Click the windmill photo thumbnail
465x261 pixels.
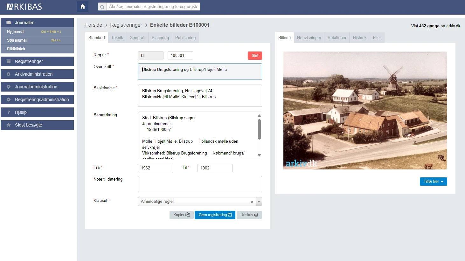[x=365, y=110]
